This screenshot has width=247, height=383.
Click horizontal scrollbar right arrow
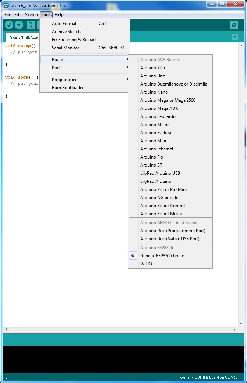234,330
